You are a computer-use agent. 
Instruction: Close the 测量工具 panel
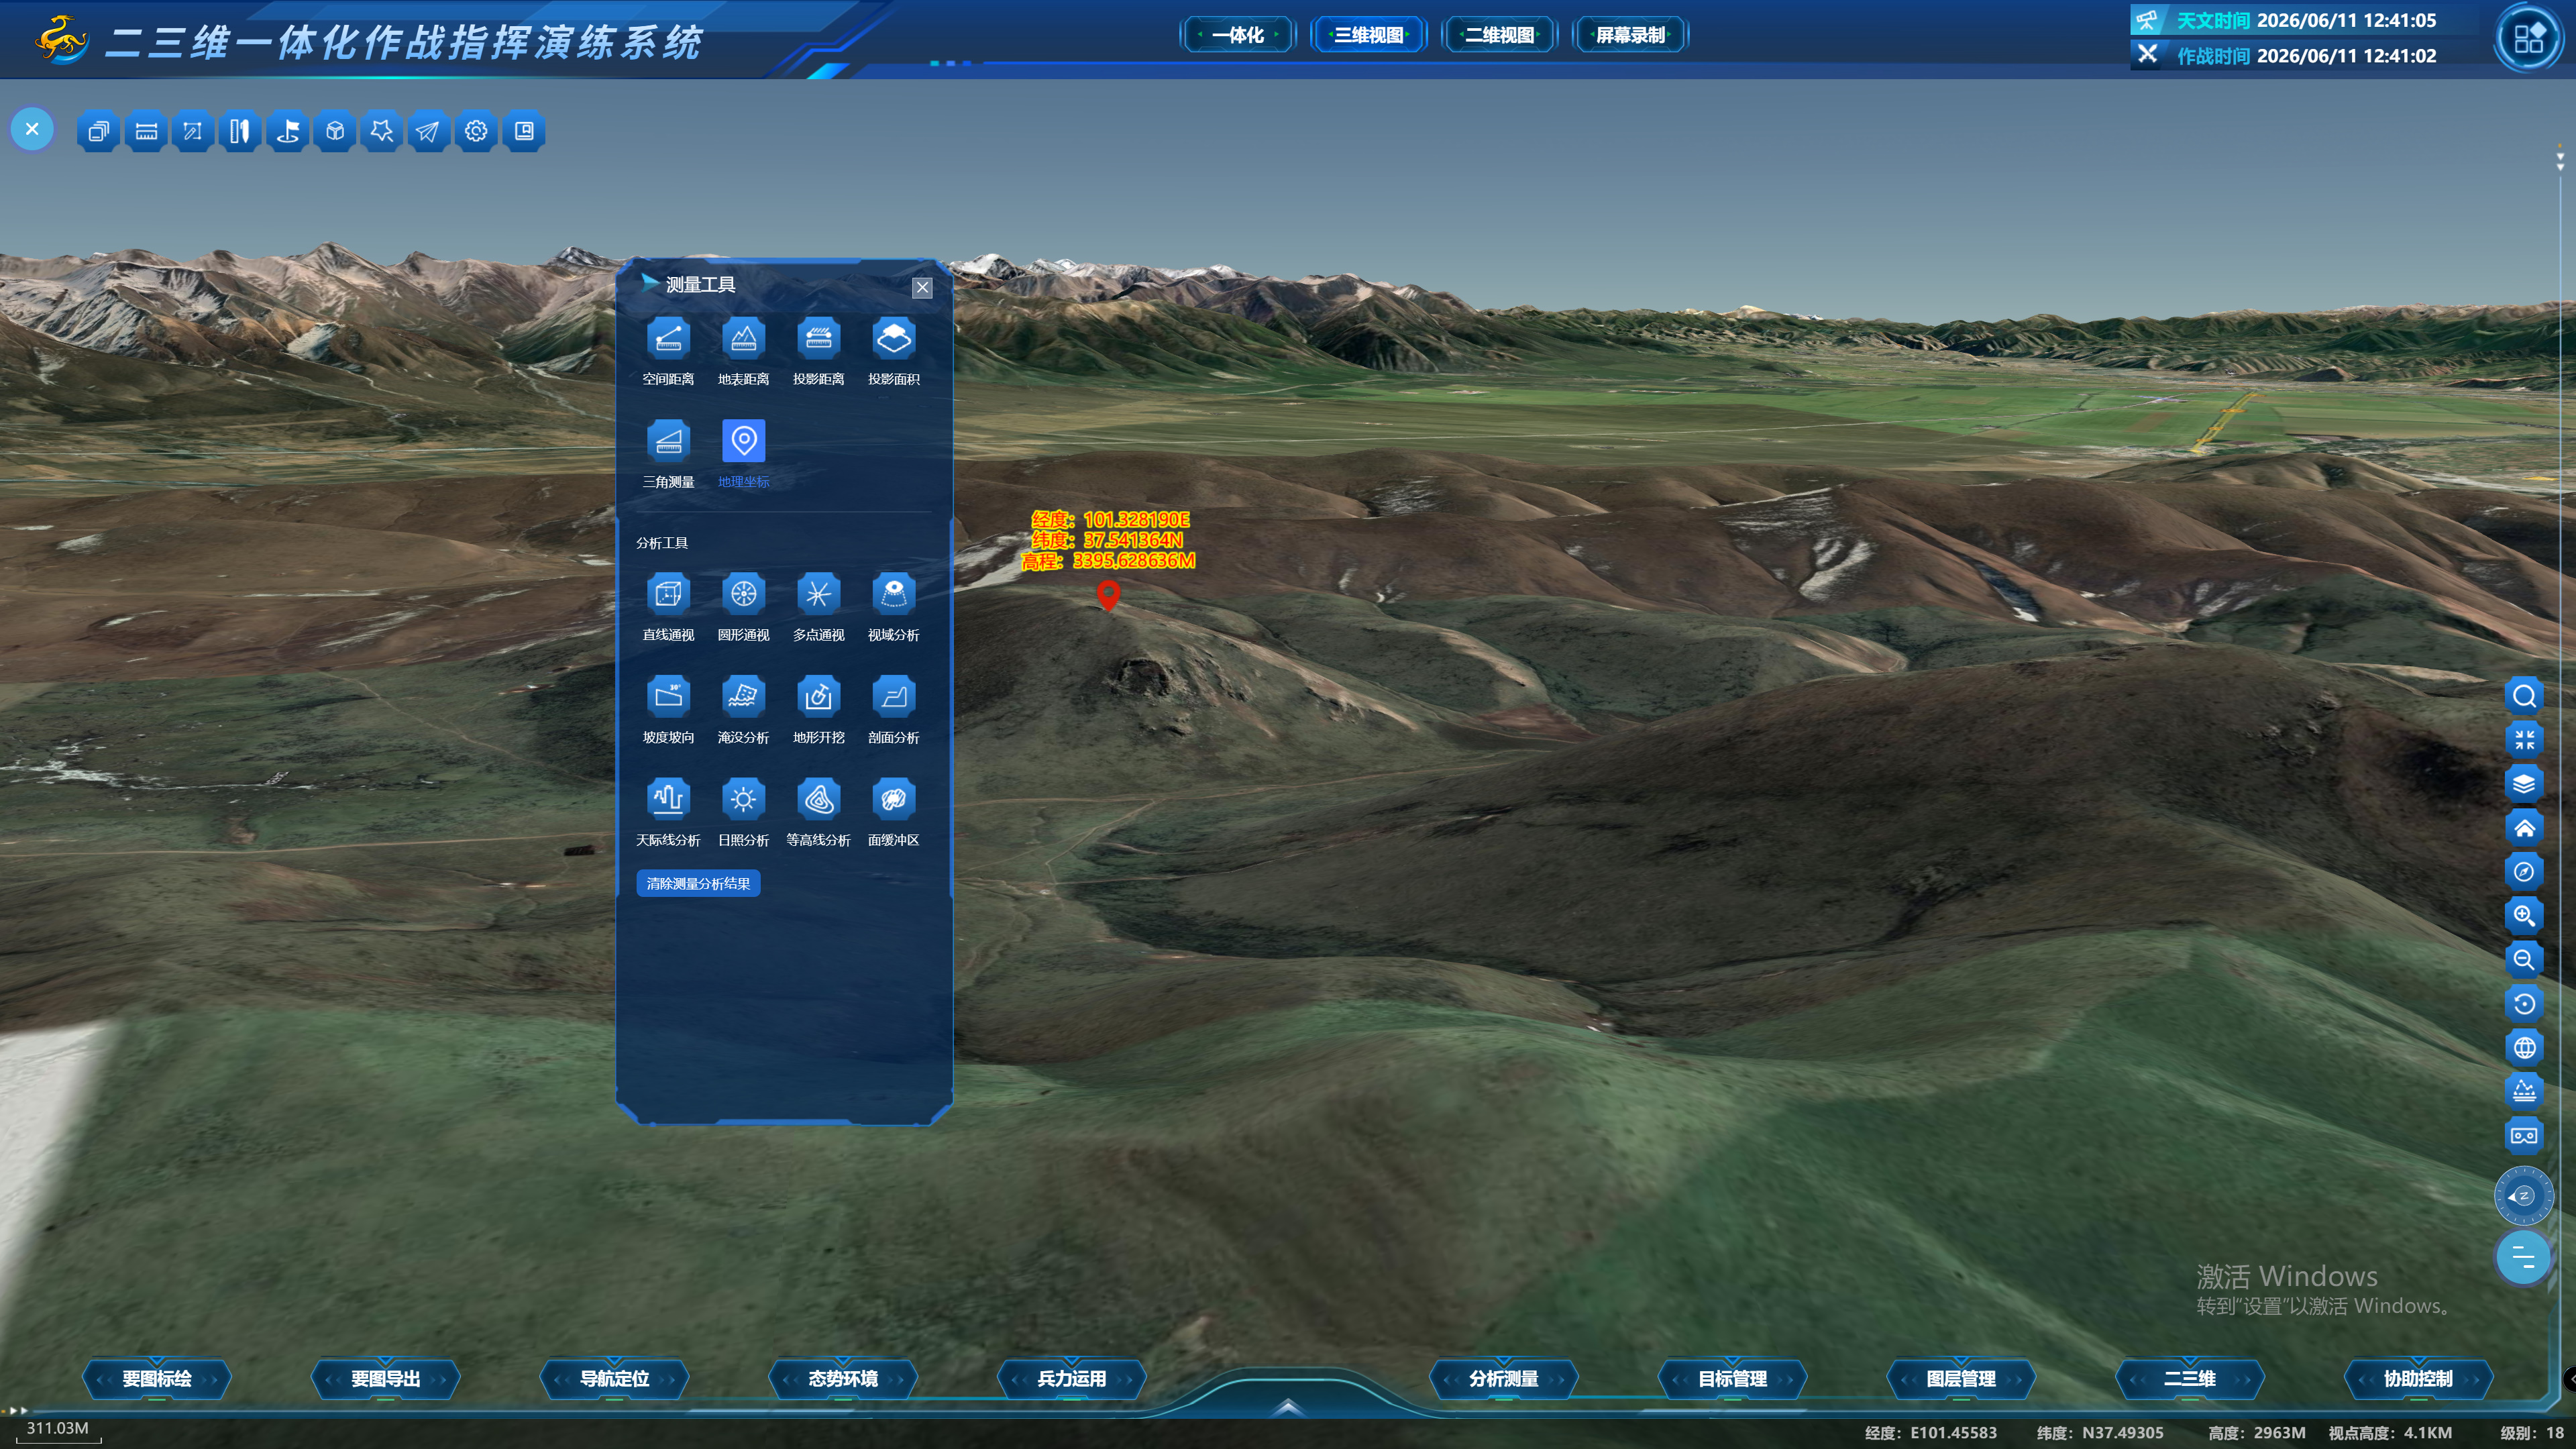(922, 288)
